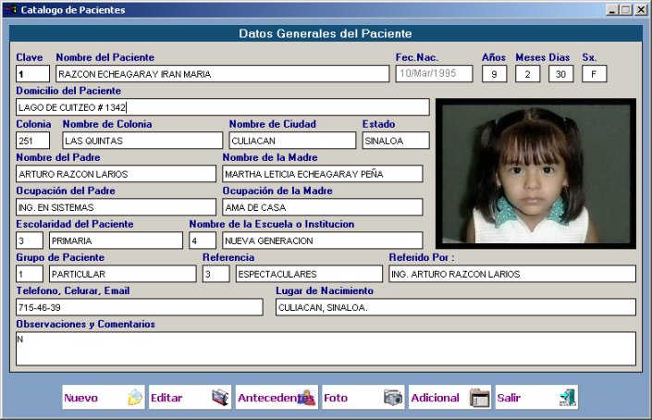Click the Domicilio del Paciente field

(x=223, y=107)
